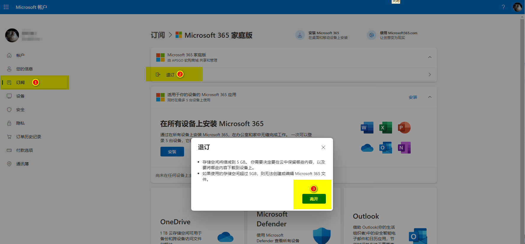Click the 退订 row right chevron
525x244 pixels.
[x=430, y=75]
